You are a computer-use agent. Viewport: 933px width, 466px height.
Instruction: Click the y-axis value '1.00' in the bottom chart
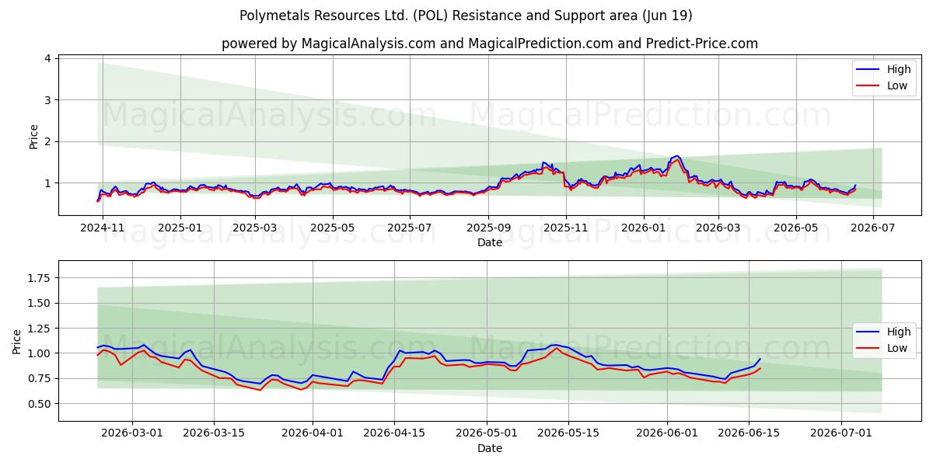(x=39, y=353)
